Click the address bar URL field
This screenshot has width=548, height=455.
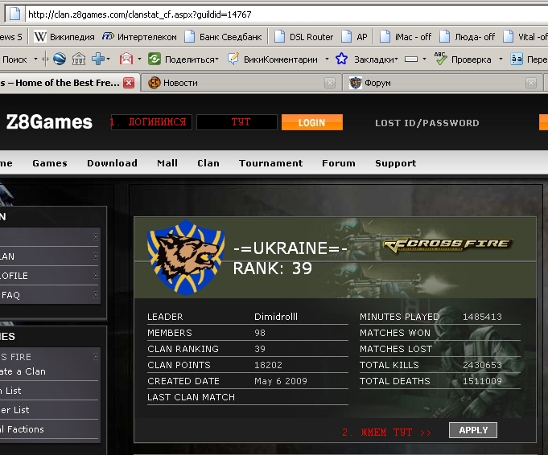point(286,14)
